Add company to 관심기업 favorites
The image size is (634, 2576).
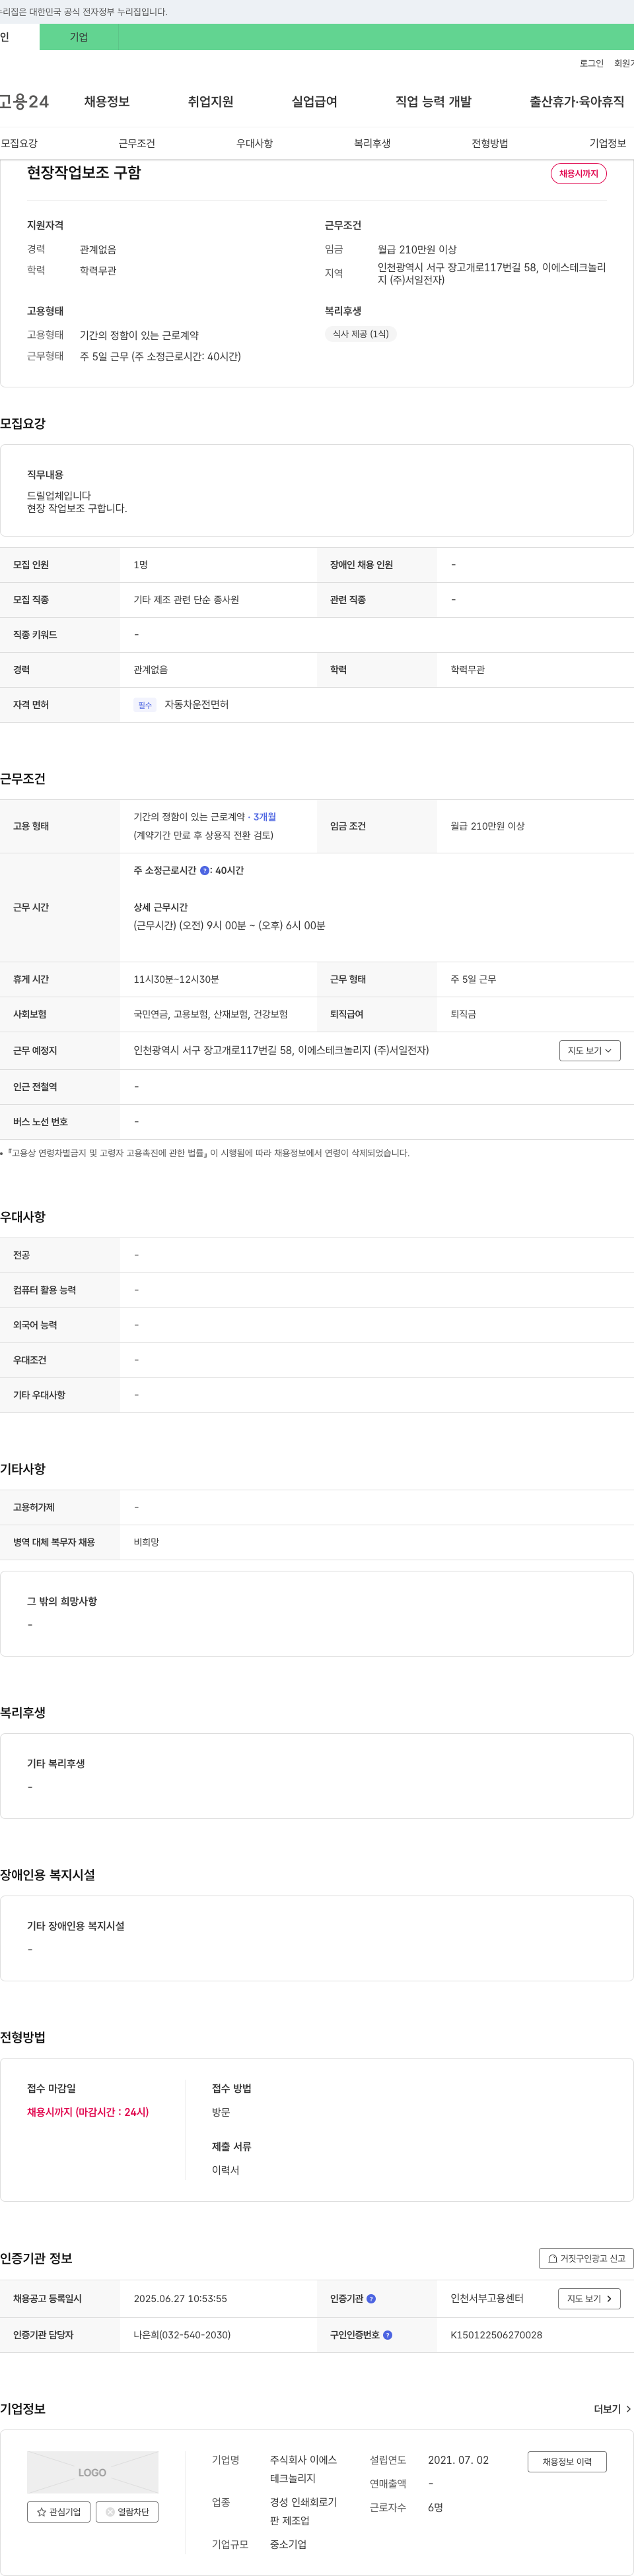(x=59, y=2512)
